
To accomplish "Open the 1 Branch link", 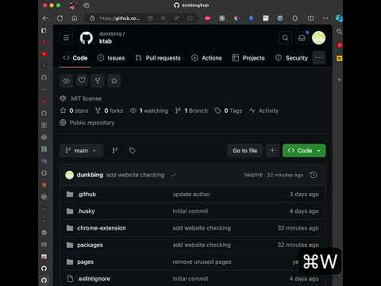I will 191,110.
